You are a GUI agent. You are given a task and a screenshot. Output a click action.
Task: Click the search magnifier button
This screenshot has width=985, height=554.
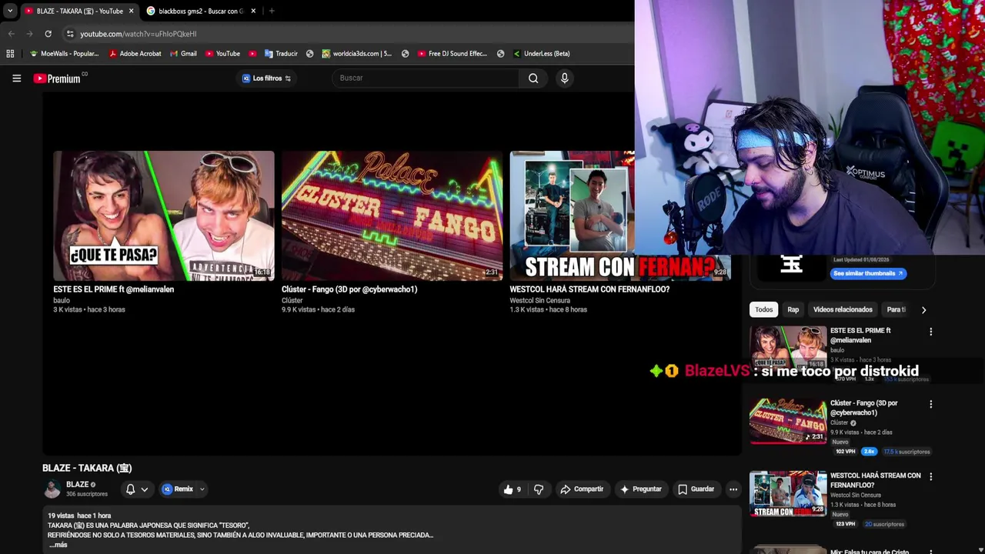pos(533,78)
